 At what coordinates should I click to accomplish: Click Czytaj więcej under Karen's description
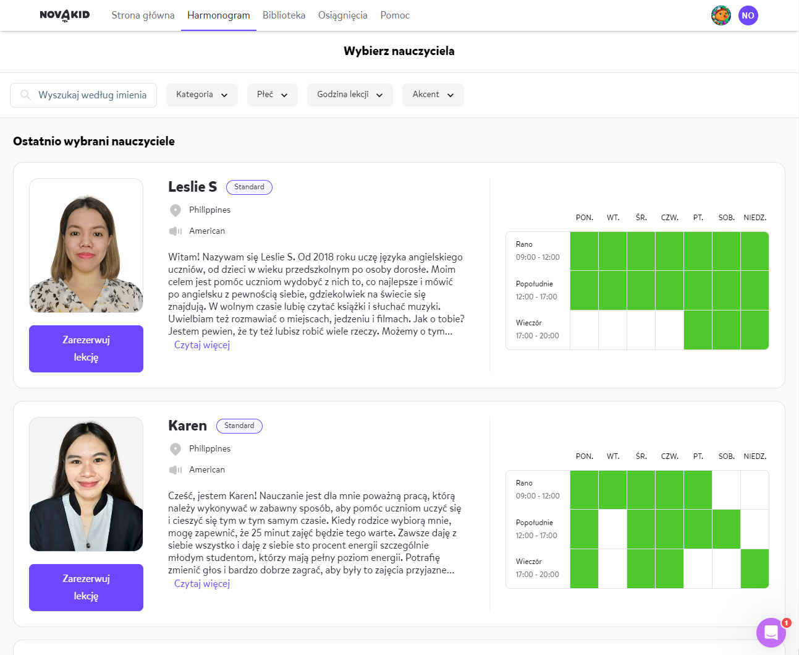(x=202, y=584)
